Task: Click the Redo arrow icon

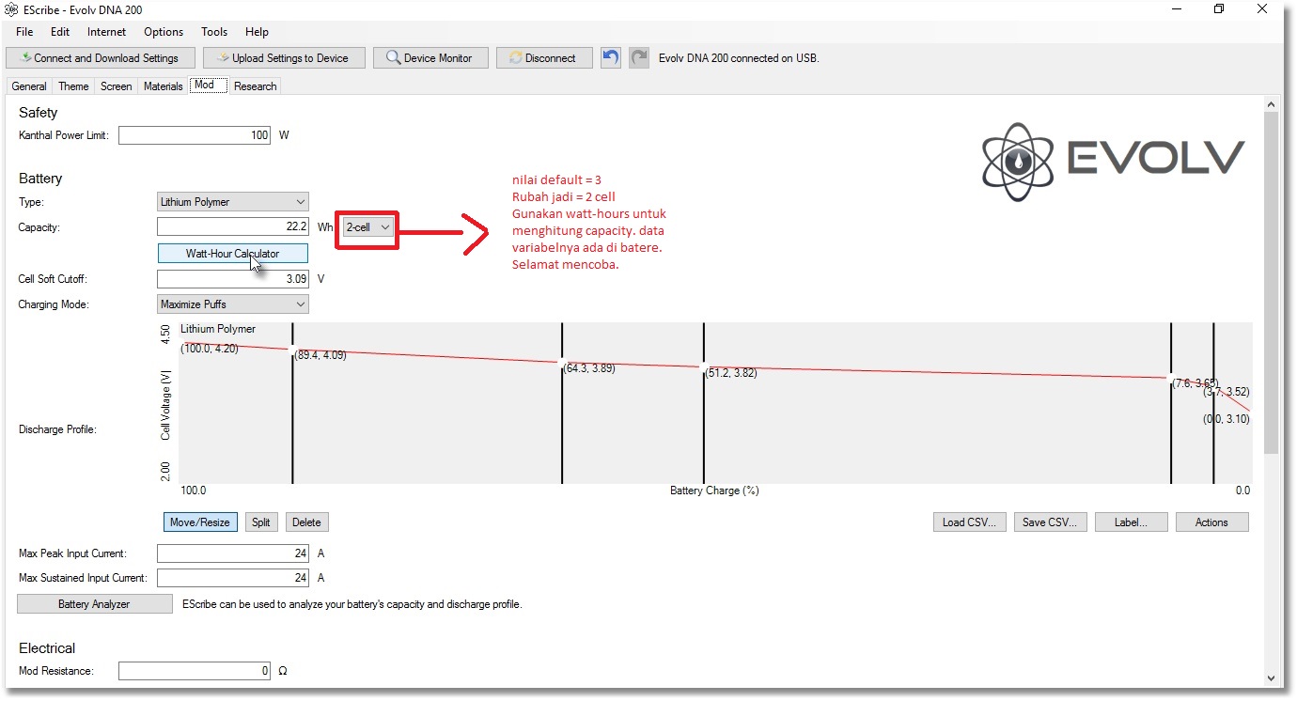Action: click(x=639, y=57)
